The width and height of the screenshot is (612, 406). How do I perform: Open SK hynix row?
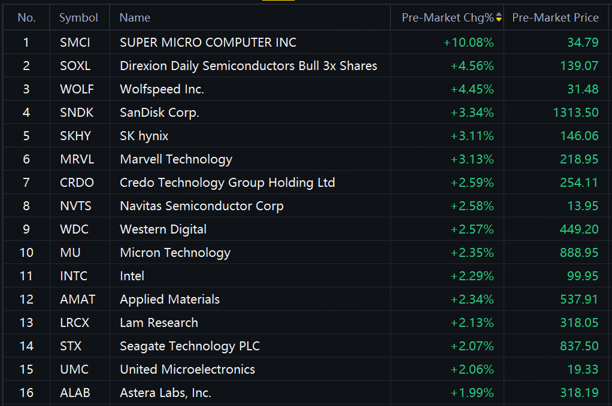[x=306, y=135]
